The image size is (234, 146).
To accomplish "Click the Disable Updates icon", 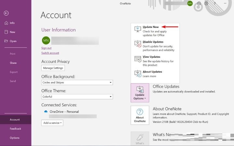I will 138,44.
